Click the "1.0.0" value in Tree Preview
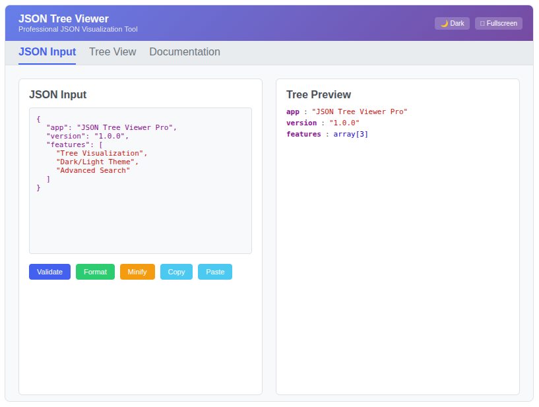The image size is (539, 407). point(344,123)
